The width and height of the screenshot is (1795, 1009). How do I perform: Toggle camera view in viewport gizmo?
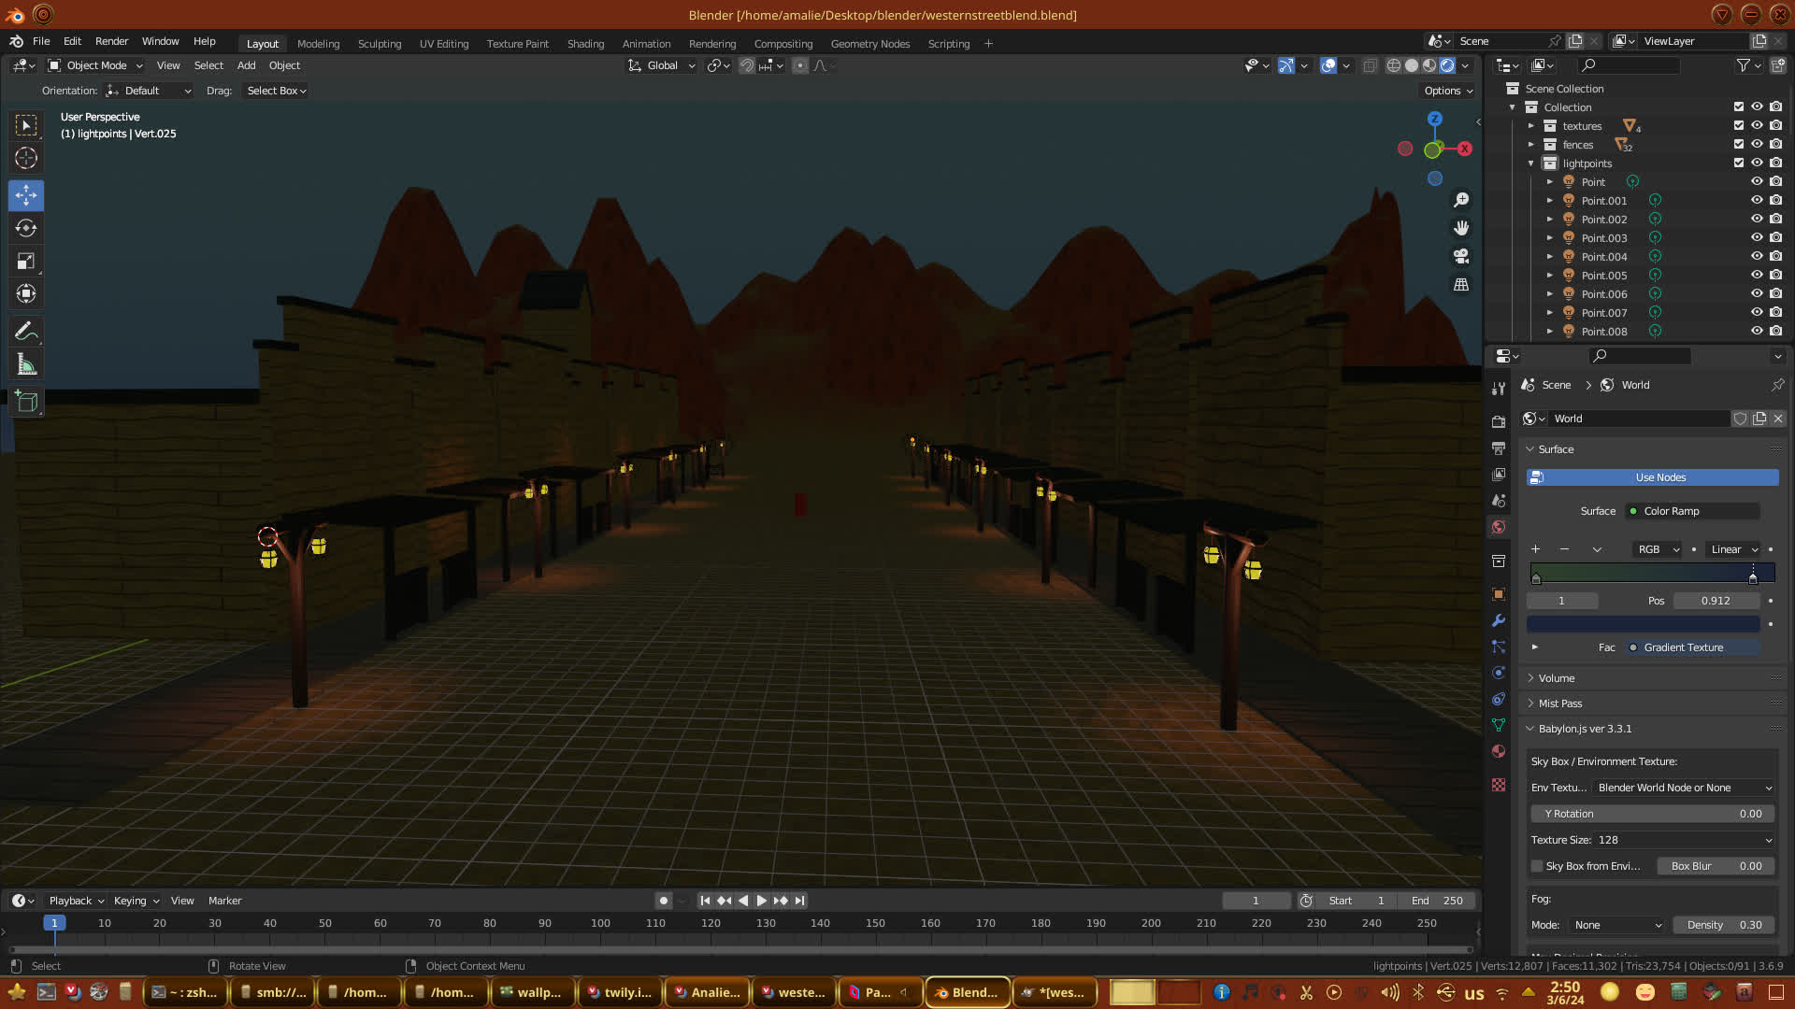coord(1461,256)
